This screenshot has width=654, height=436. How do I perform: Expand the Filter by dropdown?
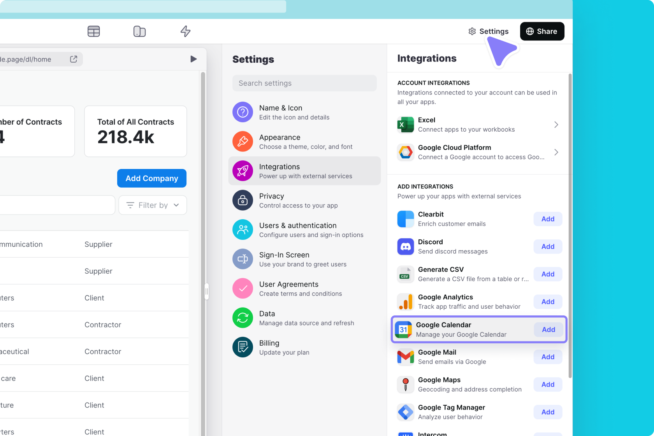tap(152, 205)
